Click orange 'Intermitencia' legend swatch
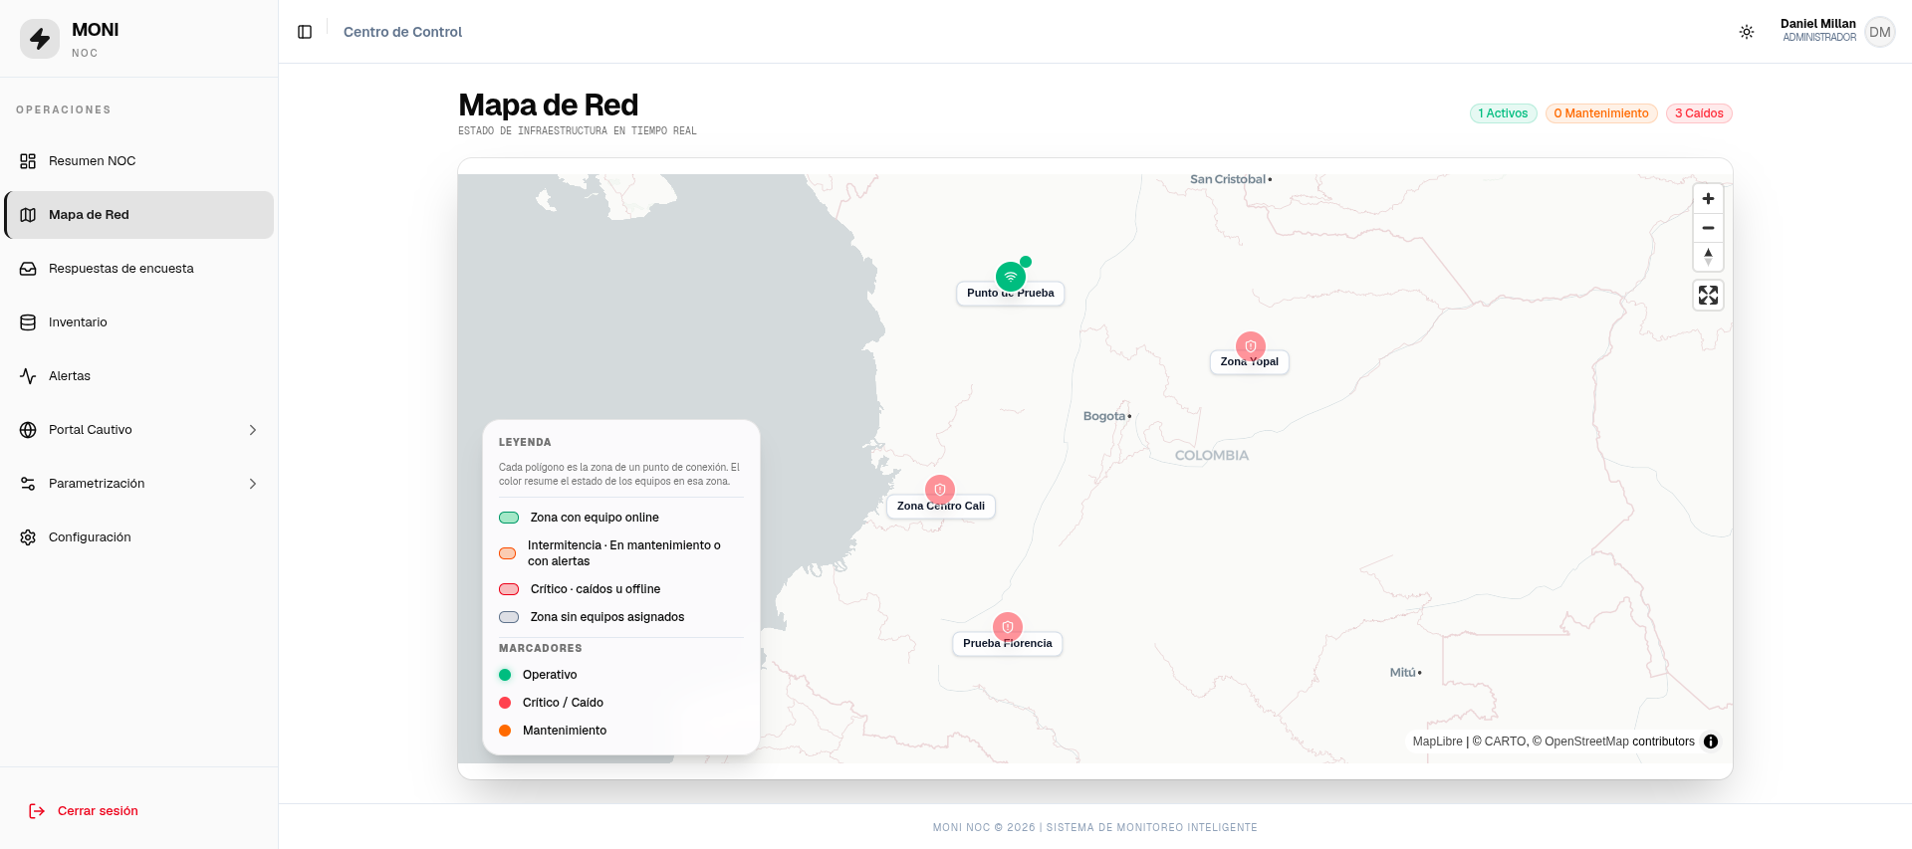 click(508, 553)
